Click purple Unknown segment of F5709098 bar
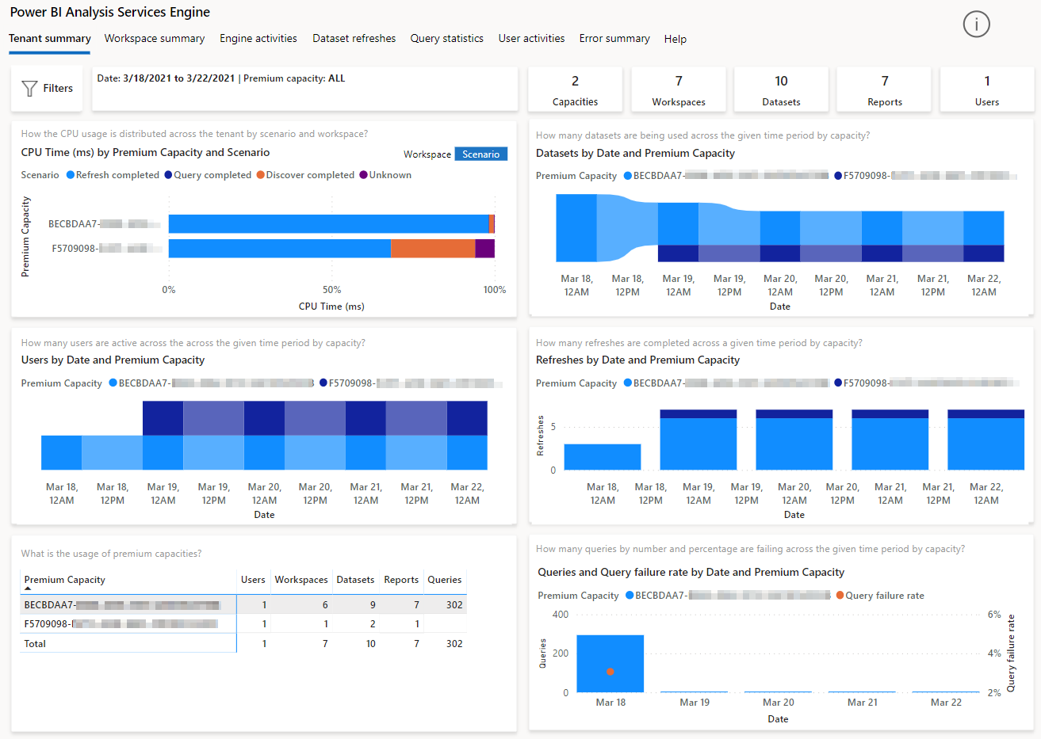 coord(484,249)
